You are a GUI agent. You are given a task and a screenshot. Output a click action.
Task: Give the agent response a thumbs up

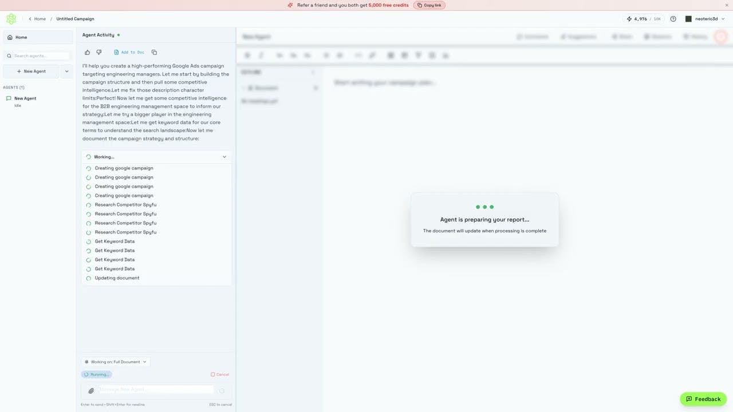[88, 52]
